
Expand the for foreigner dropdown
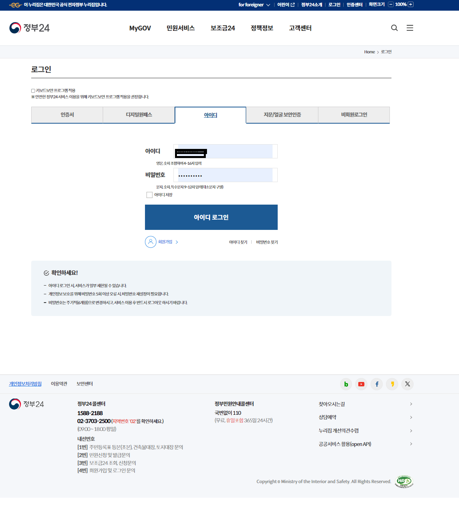(254, 5)
